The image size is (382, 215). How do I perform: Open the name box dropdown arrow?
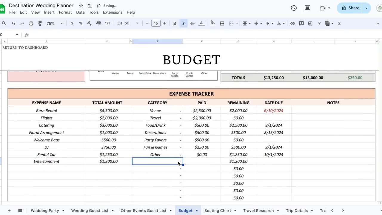[17, 35]
